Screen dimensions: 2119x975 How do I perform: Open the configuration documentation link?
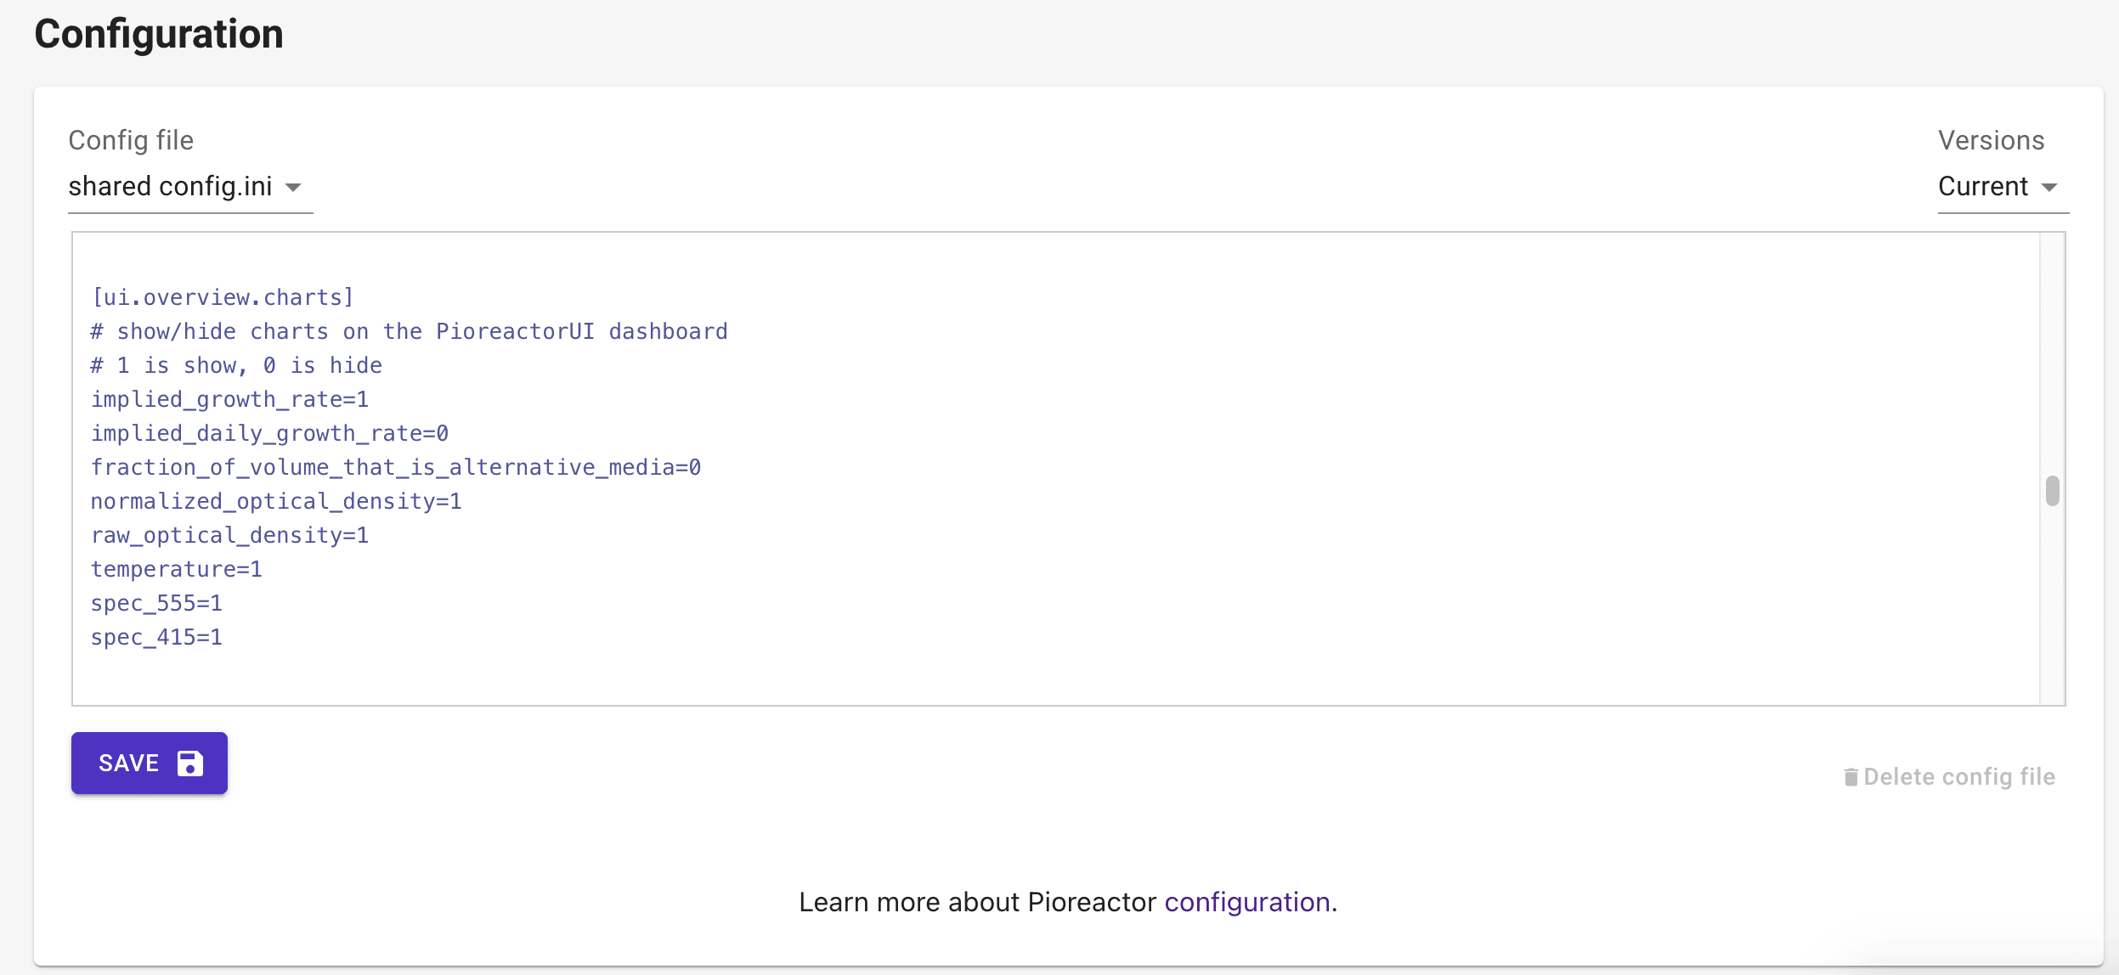pyautogui.click(x=1248, y=902)
